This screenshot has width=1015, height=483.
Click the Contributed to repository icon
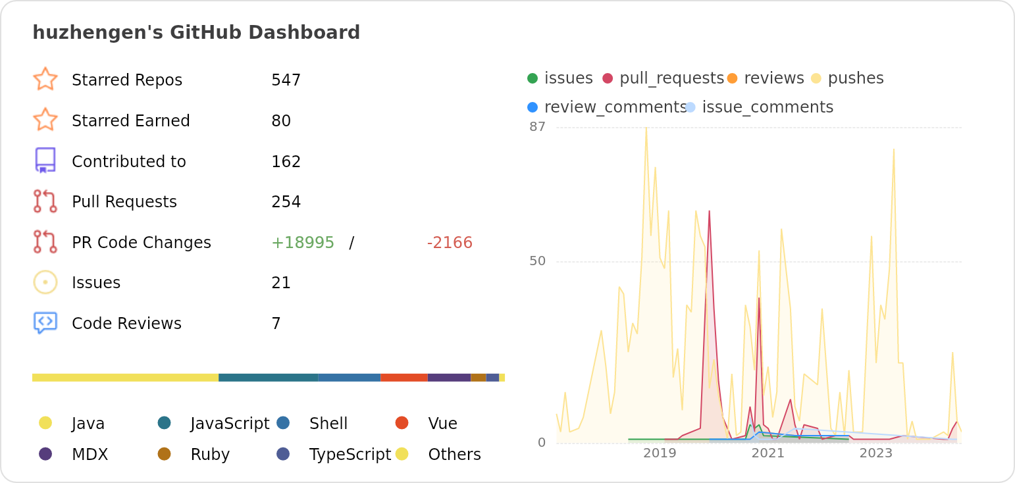[x=45, y=161]
